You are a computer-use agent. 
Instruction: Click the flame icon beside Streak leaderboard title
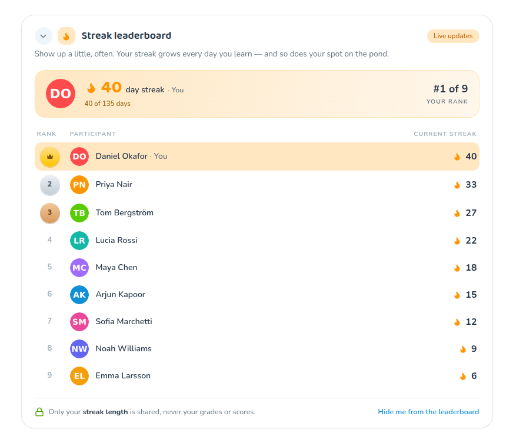click(66, 36)
